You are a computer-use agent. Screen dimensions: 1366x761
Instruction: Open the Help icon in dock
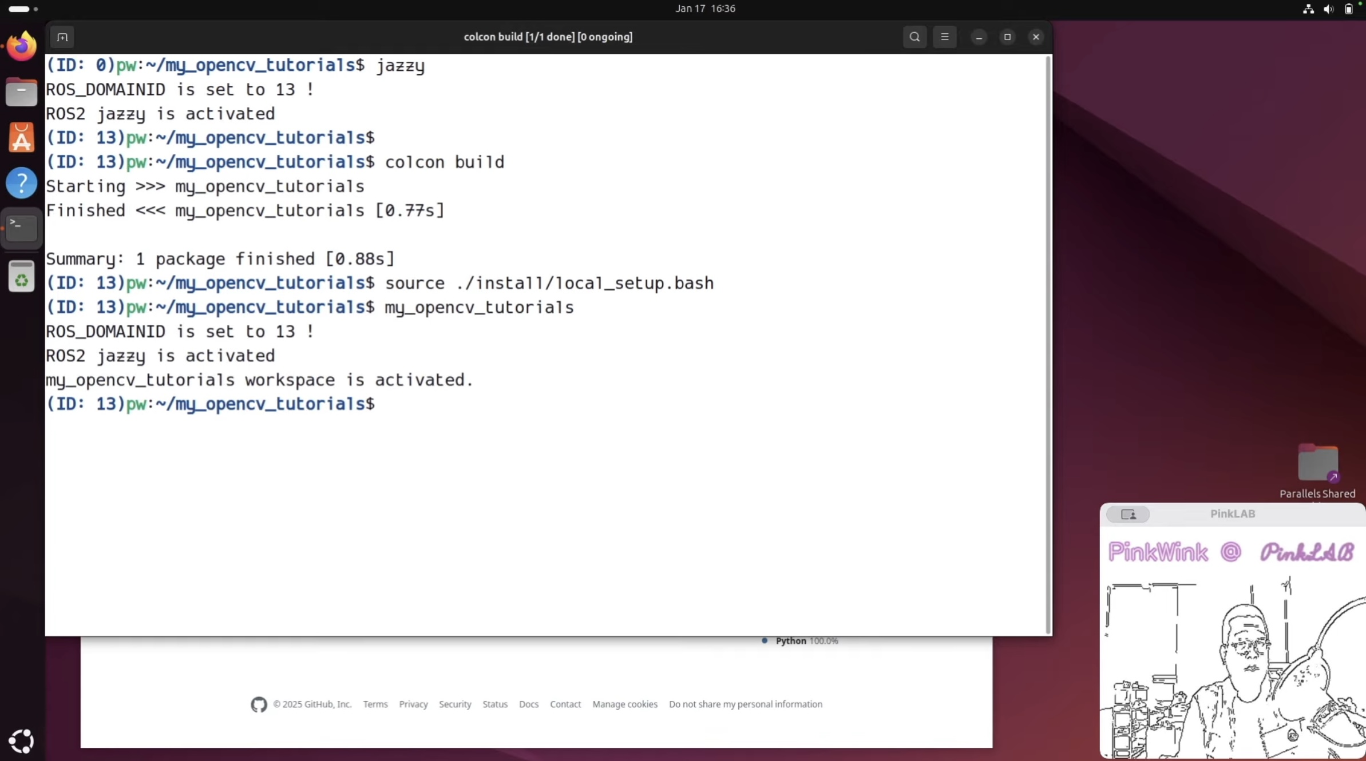coord(22,184)
